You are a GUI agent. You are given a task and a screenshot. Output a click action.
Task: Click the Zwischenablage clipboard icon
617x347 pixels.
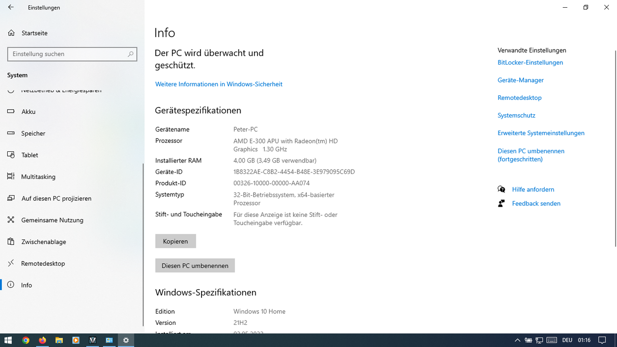point(11,241)
